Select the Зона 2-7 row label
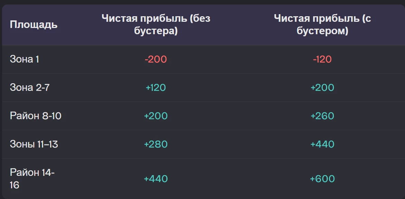Screen dimensions: 405x199 tap(30, 87)
